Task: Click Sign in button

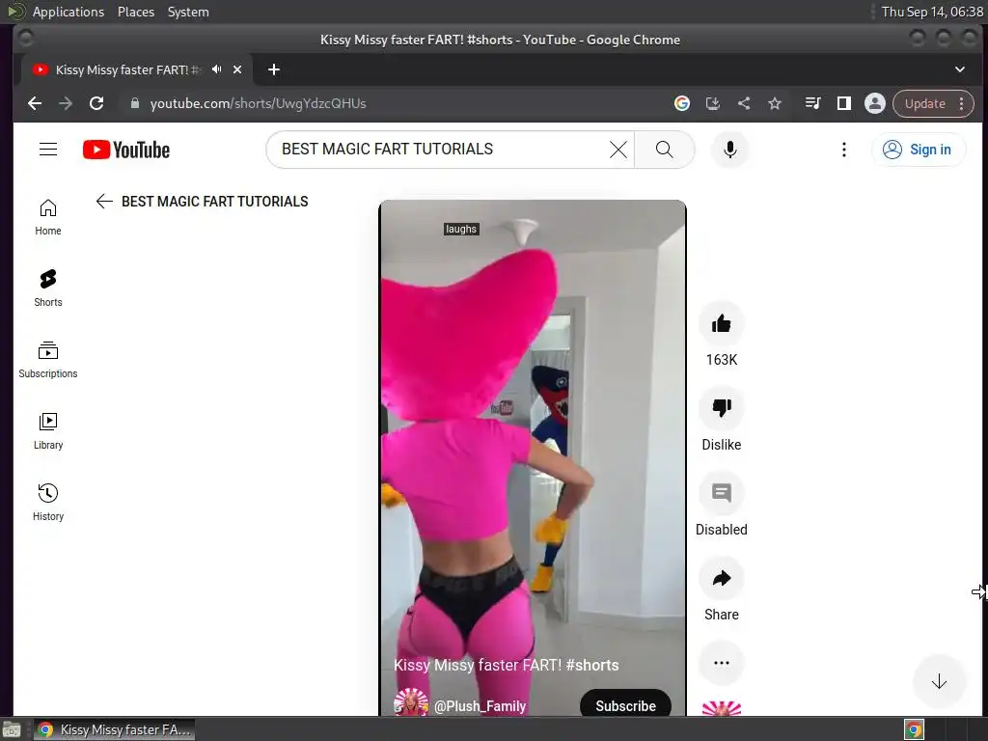Action: (x=919, y=150)
